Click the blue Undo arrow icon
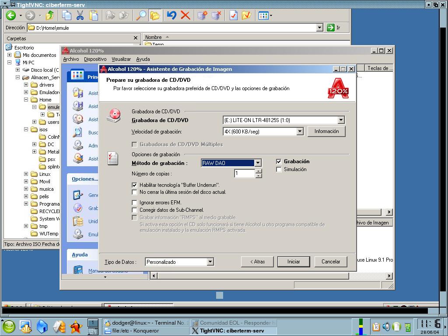Image resolution: width=448 pixels, height=336 pixels. [x=171, y=15]
